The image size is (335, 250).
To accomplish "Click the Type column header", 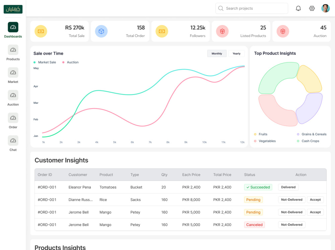I will pyautogui.click(x=135, y=175).
